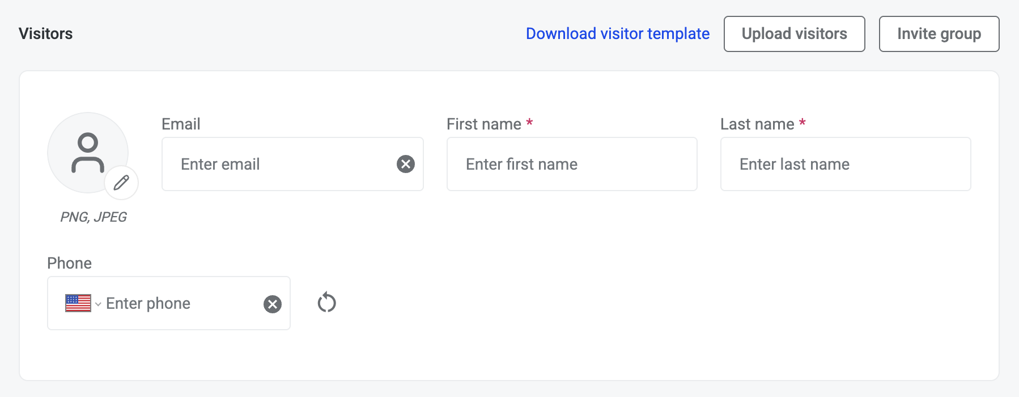Image resolution: width=1019 pixels, height=397 pixels.
Task: Clear the phone field with X icon
Action: (x=273, y=304)
